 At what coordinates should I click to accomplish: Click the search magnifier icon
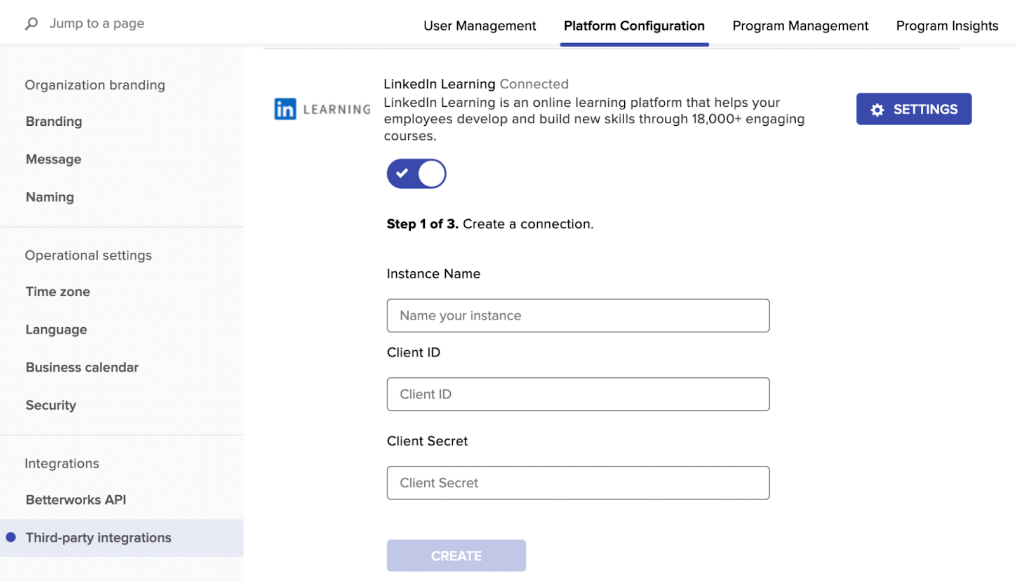(x=31, y=24)
